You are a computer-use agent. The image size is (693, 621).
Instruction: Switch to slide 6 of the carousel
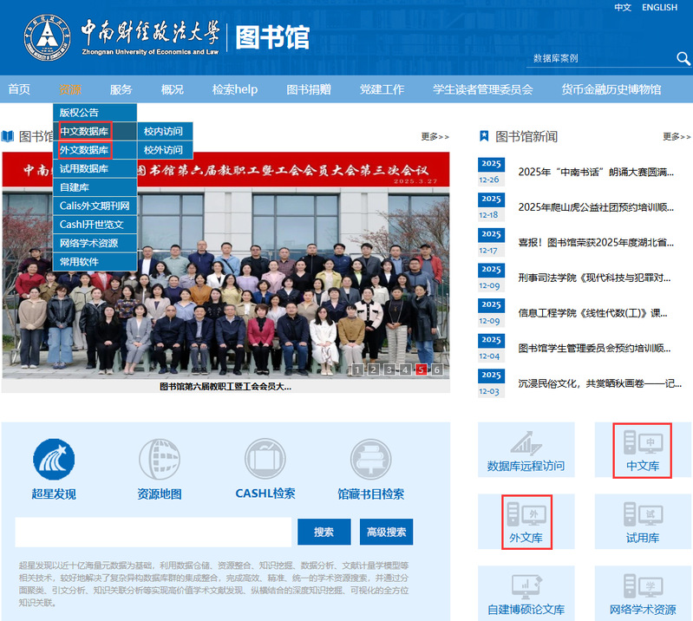437,369
